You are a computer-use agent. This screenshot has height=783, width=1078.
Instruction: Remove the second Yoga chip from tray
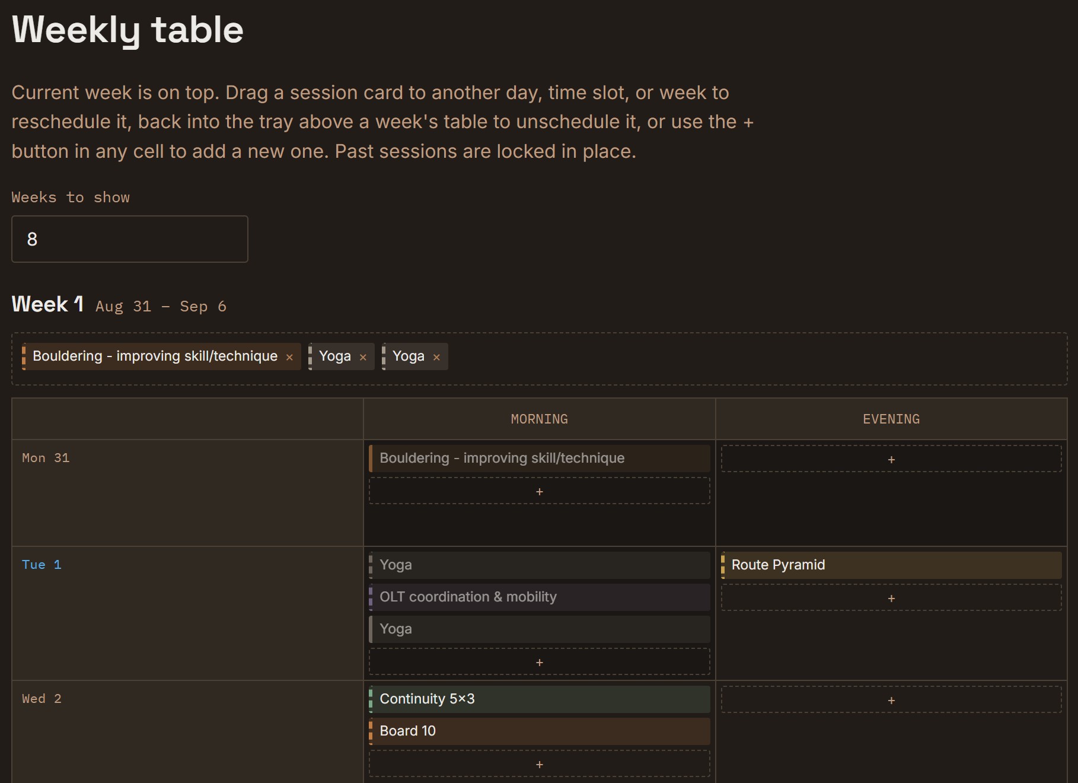(436, 357)
